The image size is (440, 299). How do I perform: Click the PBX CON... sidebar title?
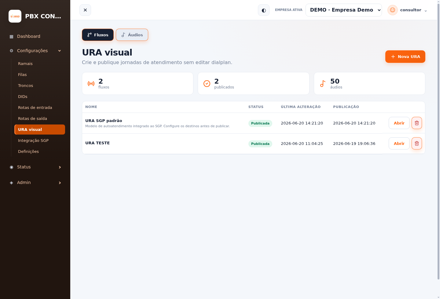click(43, 16)
